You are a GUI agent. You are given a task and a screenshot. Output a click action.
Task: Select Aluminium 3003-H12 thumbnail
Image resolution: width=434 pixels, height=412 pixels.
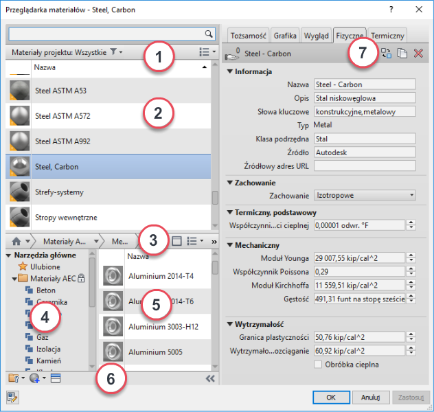click(x=113, y=326)
